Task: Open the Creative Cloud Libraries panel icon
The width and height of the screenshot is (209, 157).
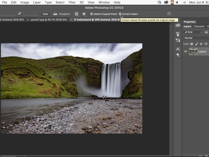Action: click(x=178, y=25)
